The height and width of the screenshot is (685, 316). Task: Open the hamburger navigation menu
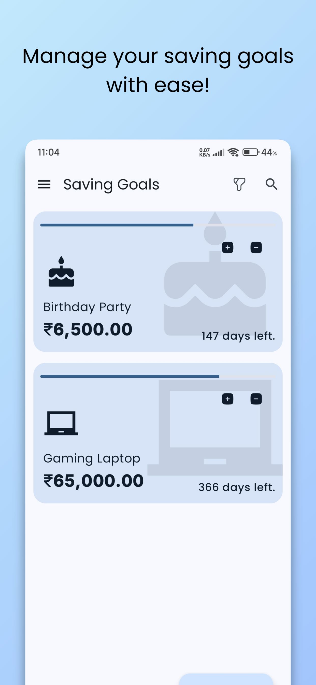coord(44,184)
